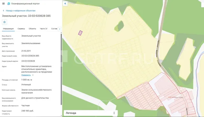Click the status value Учтенный

tap(26, 85)
